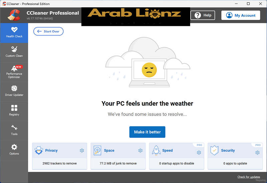This screenshot has width=267, height=183.
Task: Click '77.2 MB of junk to remove'
Action: tap(118, 163)
